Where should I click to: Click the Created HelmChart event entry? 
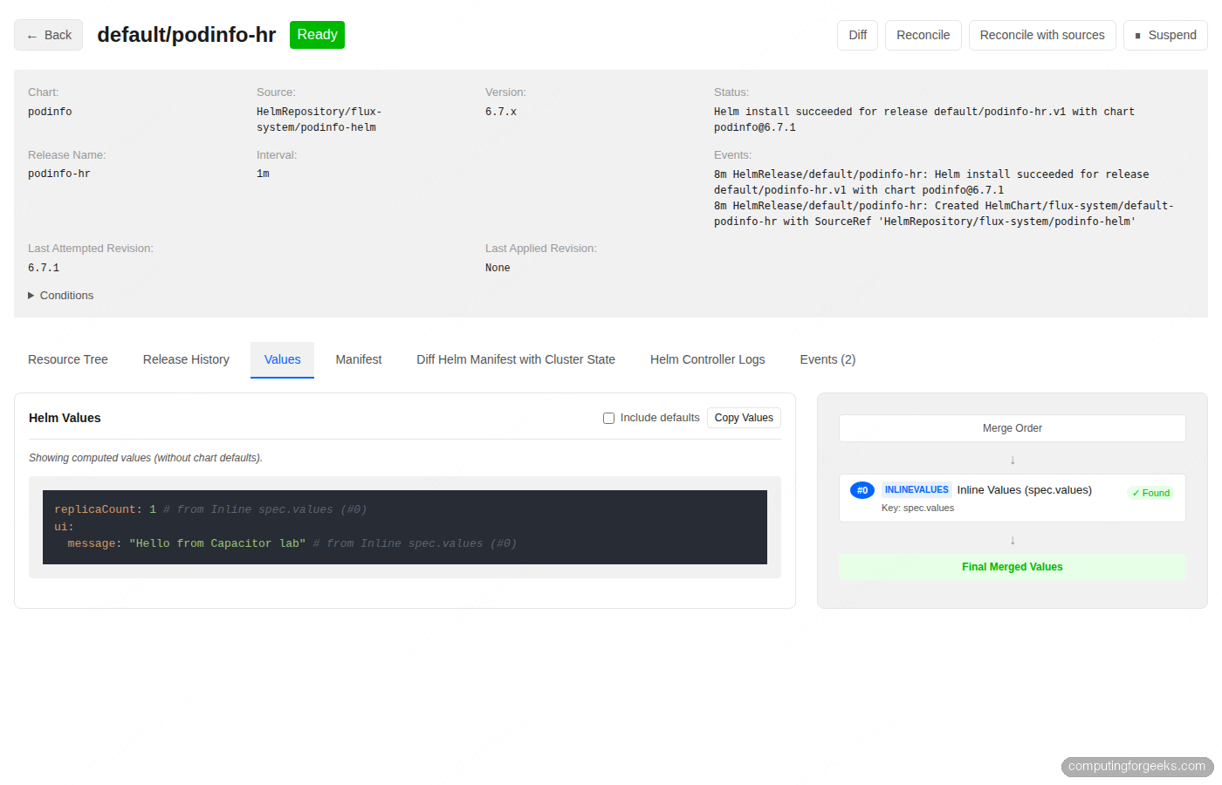click(944, 214)
